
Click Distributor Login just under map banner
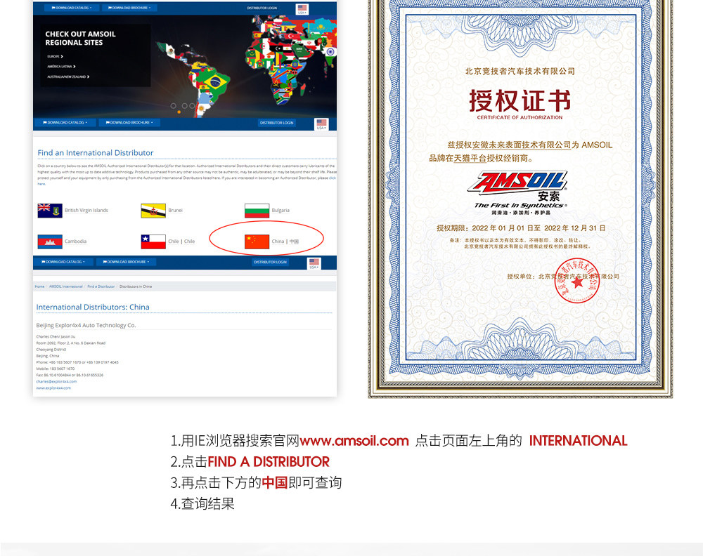pos(276,123)
